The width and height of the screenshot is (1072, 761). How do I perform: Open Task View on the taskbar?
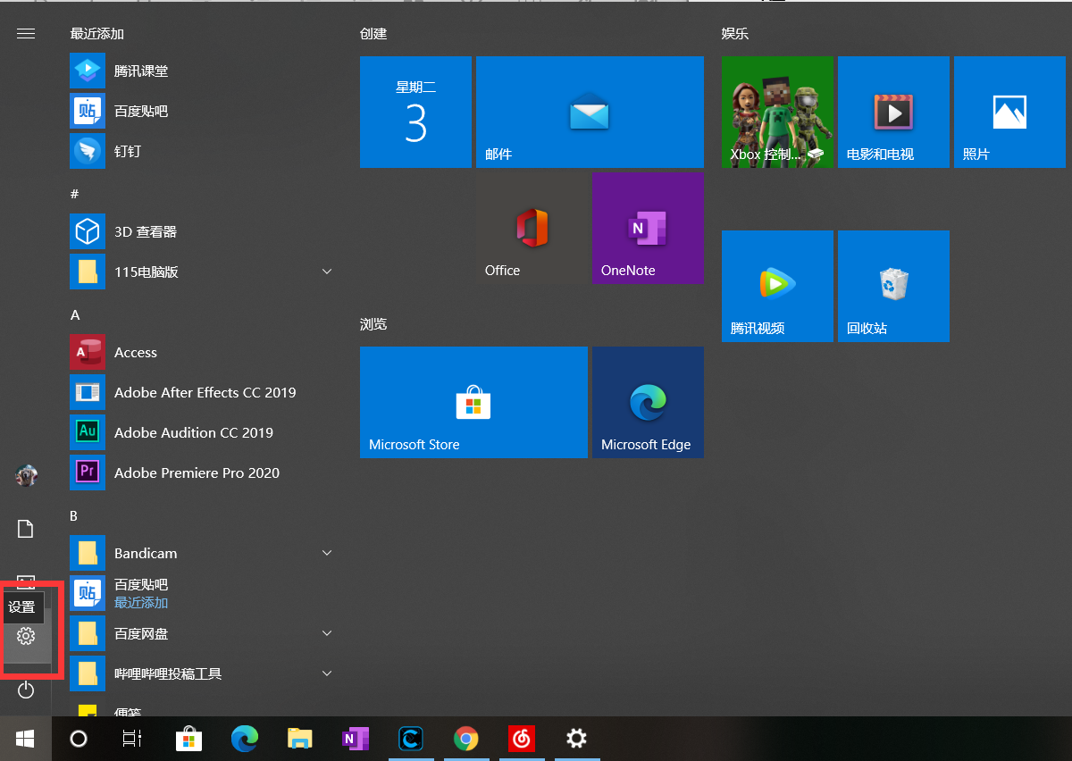click(132, 739)
